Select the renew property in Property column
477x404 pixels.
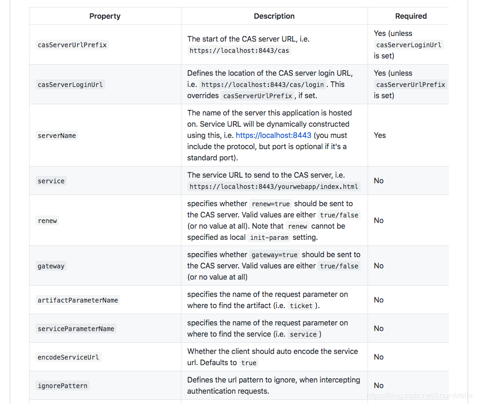(47, 221)
